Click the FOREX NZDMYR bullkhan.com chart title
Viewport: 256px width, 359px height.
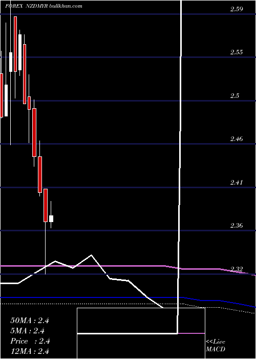point(44,6)
